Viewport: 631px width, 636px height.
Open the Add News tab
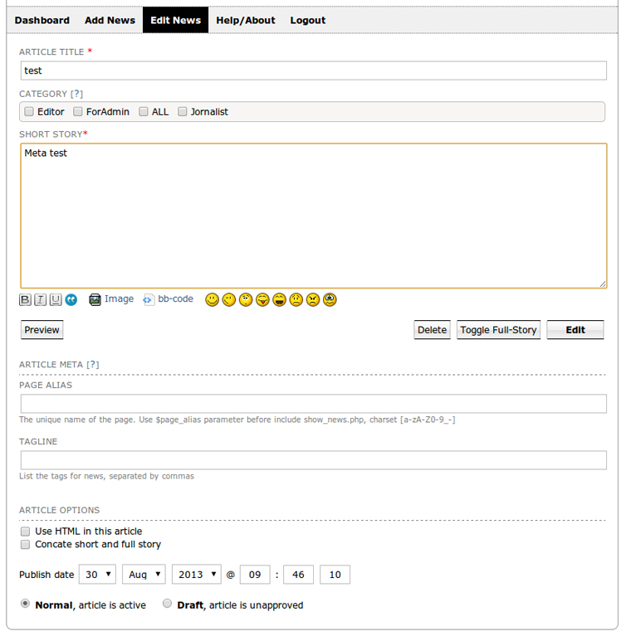(x=110, y=20)
